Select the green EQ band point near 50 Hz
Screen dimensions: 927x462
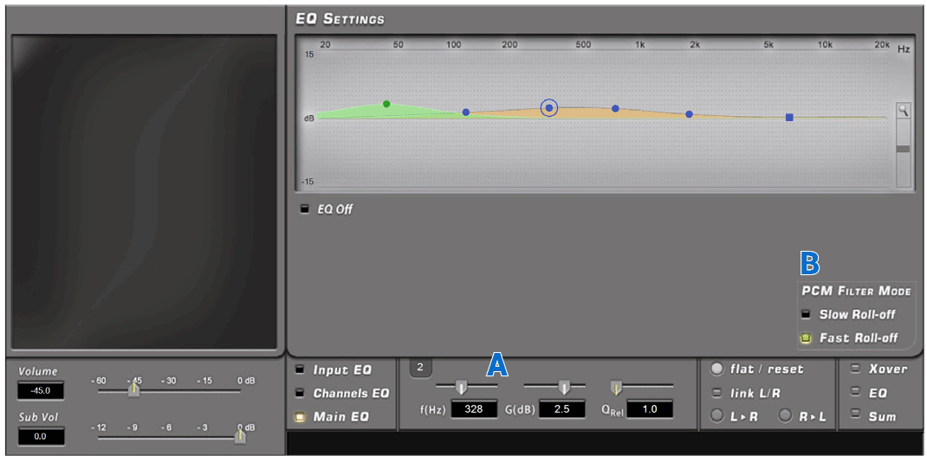[x=386, y=104]
